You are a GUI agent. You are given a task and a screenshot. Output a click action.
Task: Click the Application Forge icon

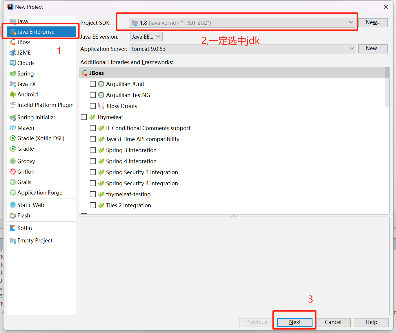[x=13, y=193]
